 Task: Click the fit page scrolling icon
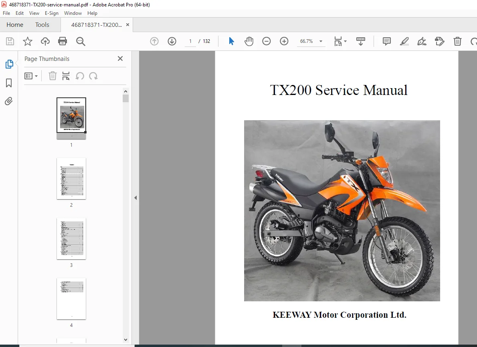pos(338,41)
